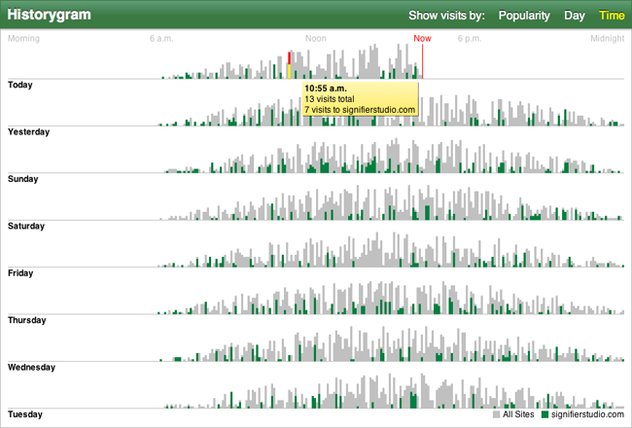Screen dimensions: 632x428
Task: Click the 6 a.m. axis label
Action: [x=161, y=39]
